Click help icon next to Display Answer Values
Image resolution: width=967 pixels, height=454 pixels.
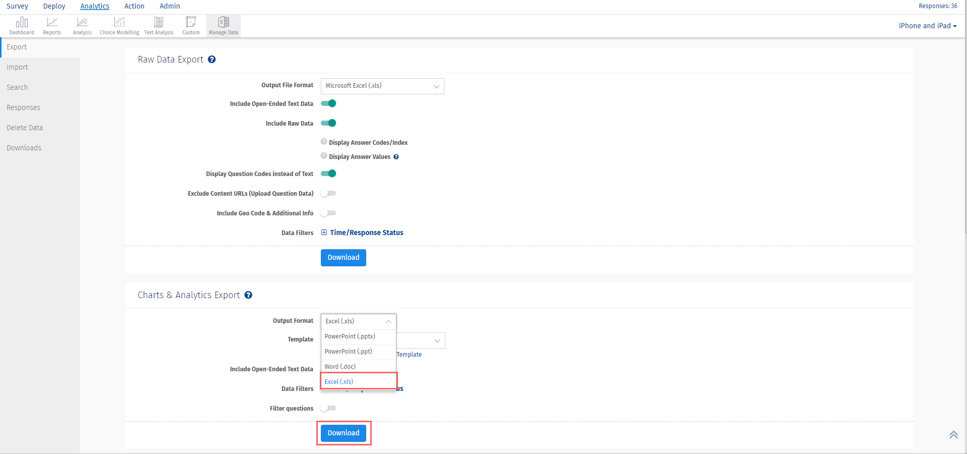[x=396, y=157]
